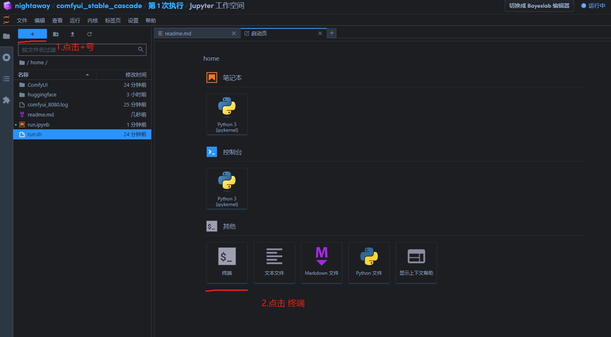
Task: Open the running terminals and kernels sidebar icon
Action: pos(6,57)
